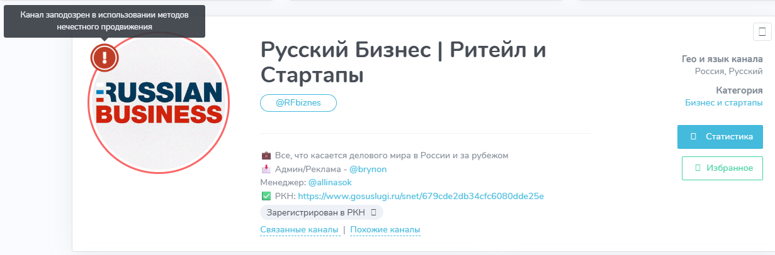The width and height of the screenshot is (775, 255).
Task: Click the text Россия, Русский
Action: click(729, 72)
